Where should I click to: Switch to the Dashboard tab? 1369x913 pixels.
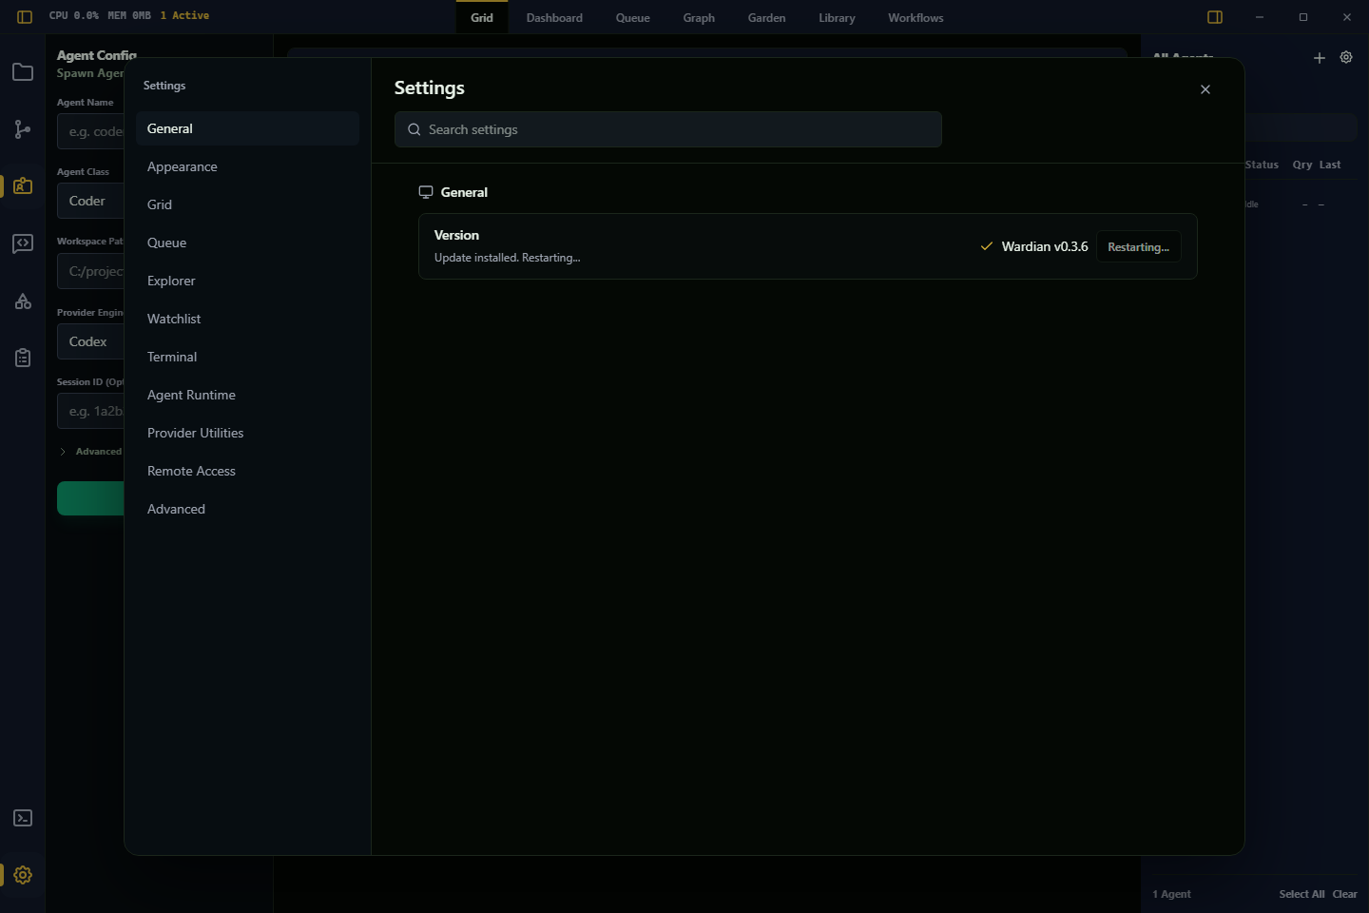click(554, 17)
